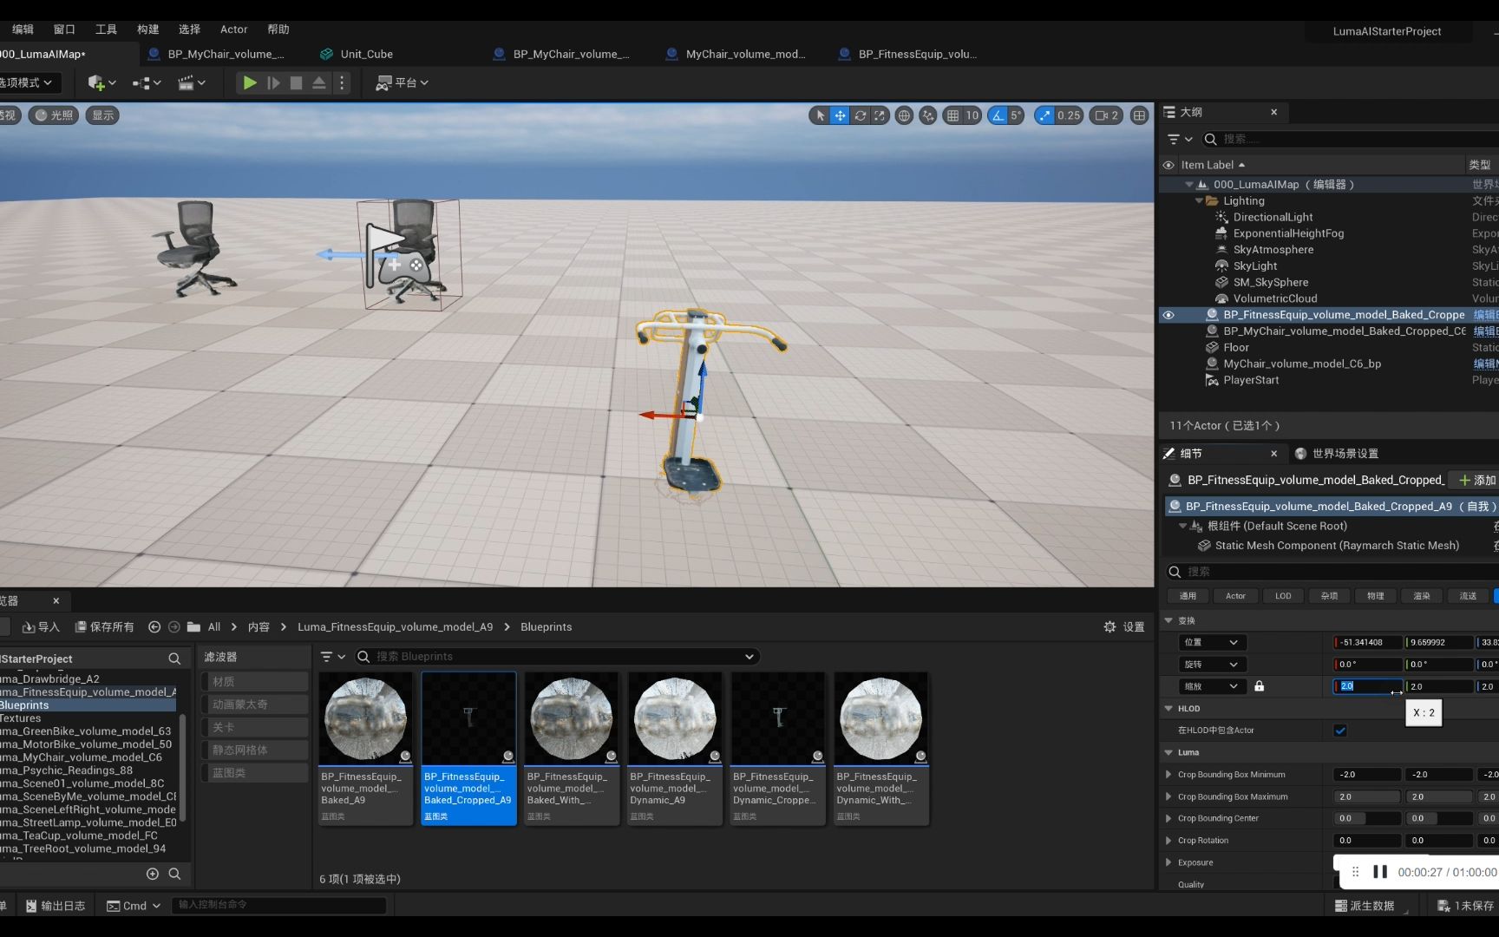
Task: Uncheck the 在HLOD中包含Actor checkbox
Action: click(x=1340, y=731)
